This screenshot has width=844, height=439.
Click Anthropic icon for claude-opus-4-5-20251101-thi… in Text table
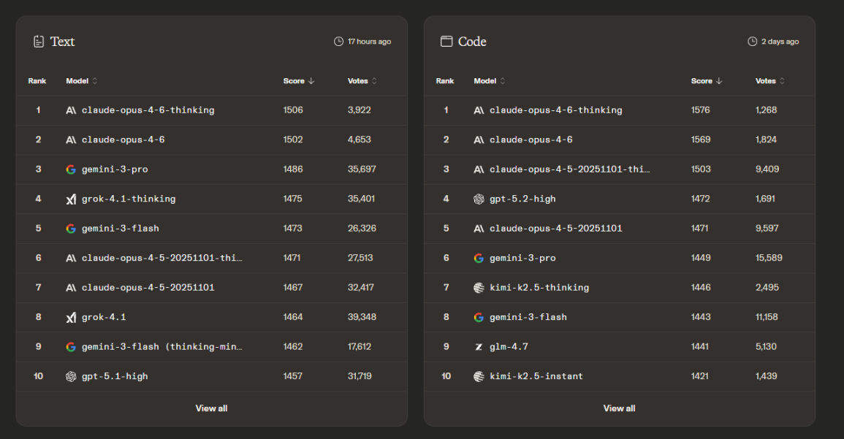tap(70, 259)
